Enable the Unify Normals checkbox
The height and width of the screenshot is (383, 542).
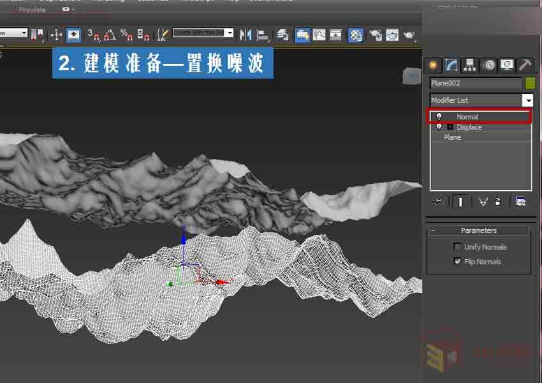click(457, 247)
